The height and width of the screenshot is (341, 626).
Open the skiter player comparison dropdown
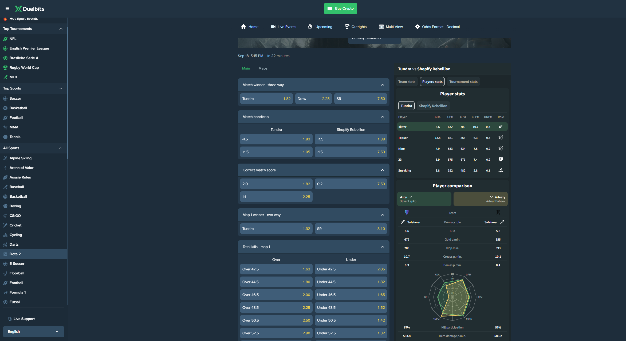click(x=424, y=199)
